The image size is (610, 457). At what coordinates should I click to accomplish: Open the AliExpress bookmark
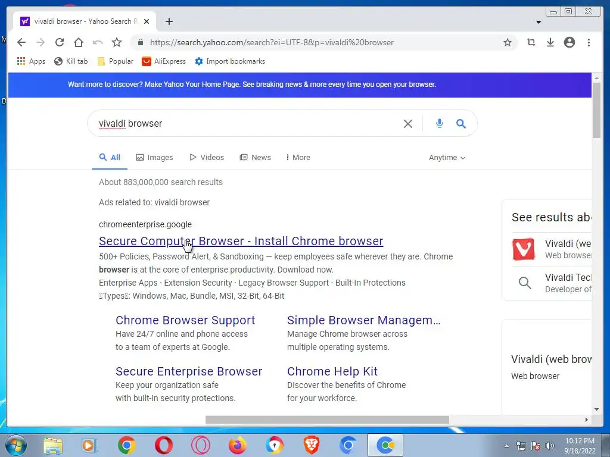click(164, 61)
